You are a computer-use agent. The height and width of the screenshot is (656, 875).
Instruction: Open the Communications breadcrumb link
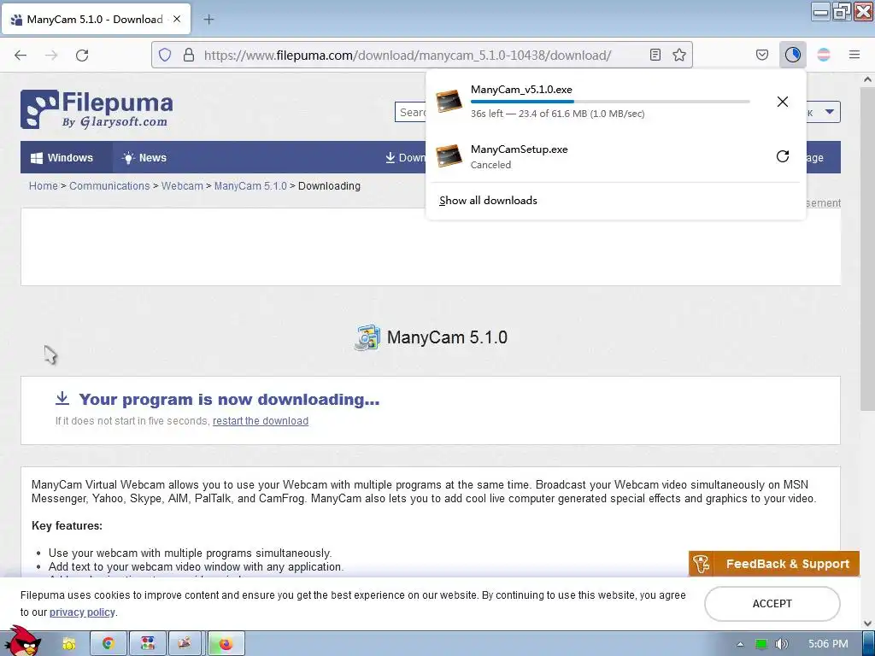(x=109, y=185)
